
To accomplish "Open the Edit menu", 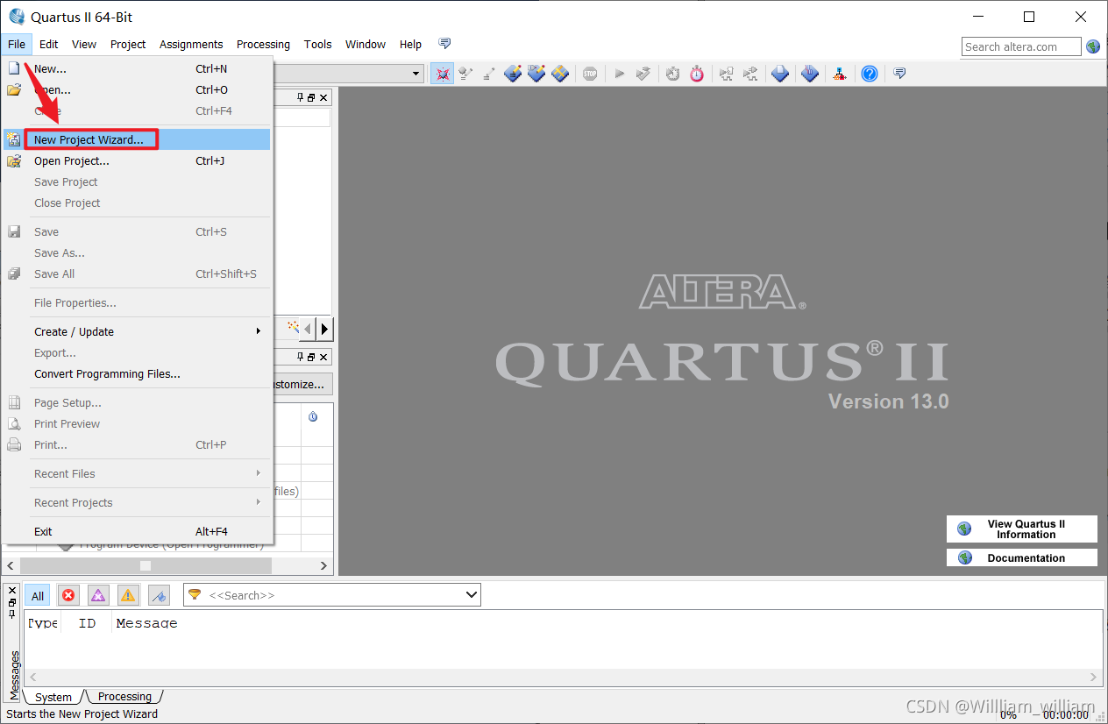I will [x=49, y=44].
